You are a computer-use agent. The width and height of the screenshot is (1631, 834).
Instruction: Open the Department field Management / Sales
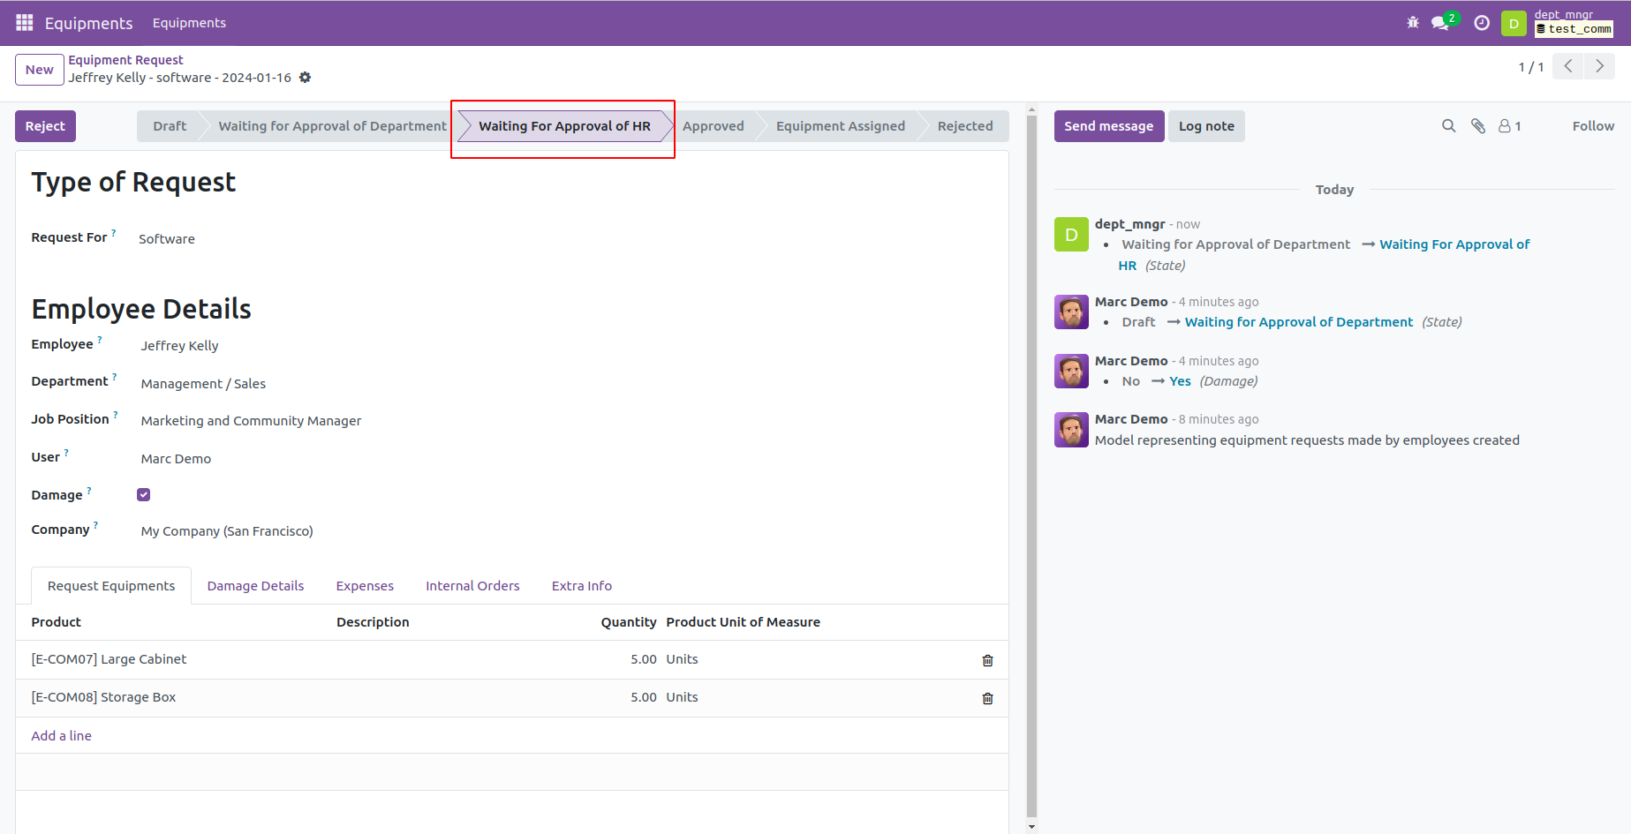[x=203, y=384]
